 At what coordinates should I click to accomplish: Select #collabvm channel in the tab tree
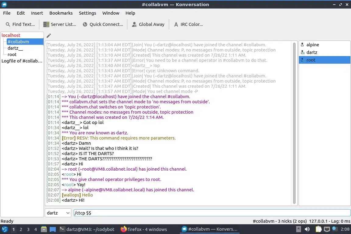[25, 42]
